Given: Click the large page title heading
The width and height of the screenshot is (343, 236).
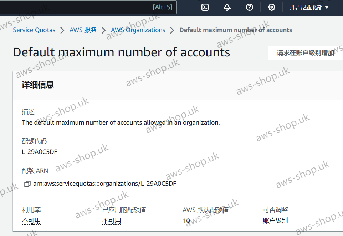Looking at the screenshot, I should point(121,52).
